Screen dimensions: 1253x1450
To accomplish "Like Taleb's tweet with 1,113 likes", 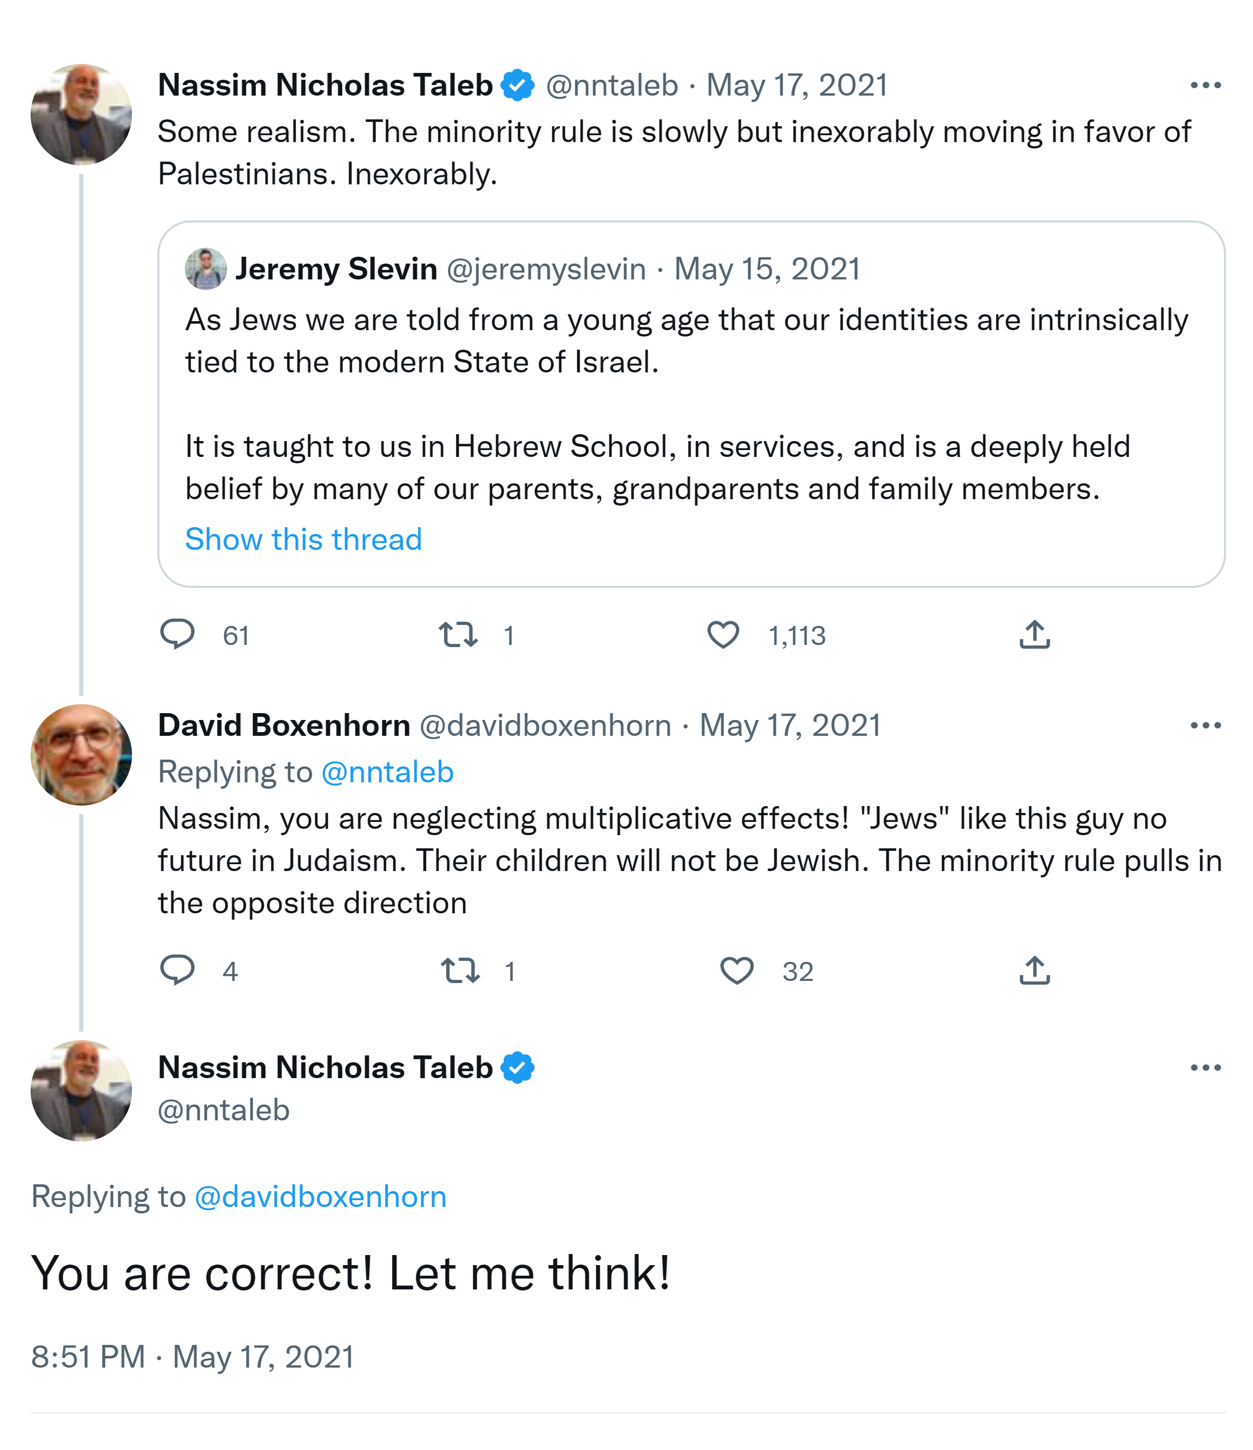I will coord(723,635).
